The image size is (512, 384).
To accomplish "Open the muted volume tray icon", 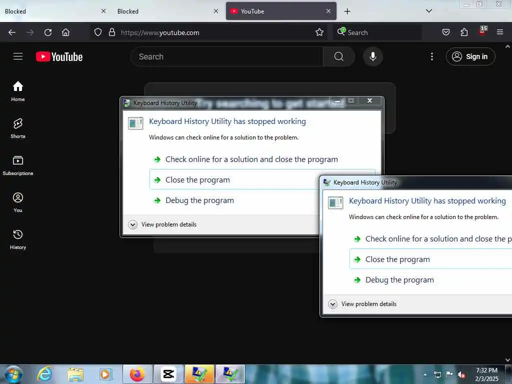I will click(461, 374).
